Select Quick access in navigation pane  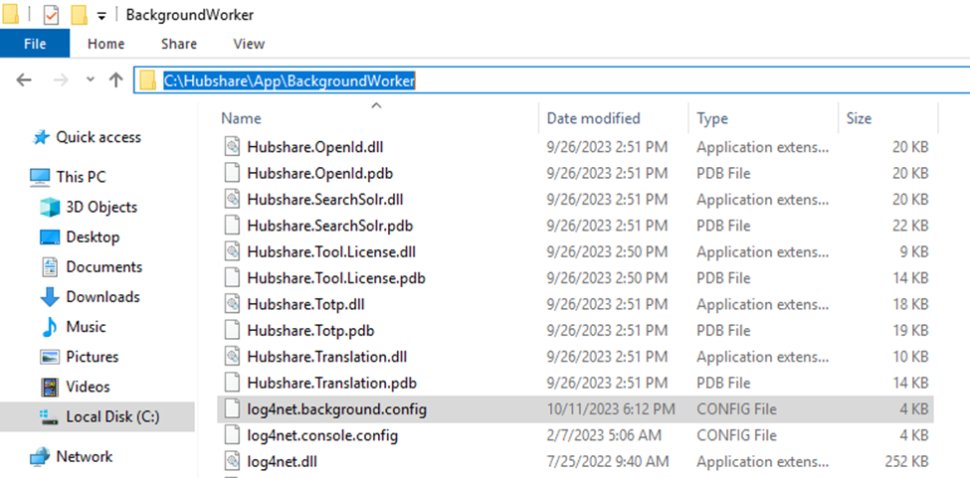click(97, 137)
